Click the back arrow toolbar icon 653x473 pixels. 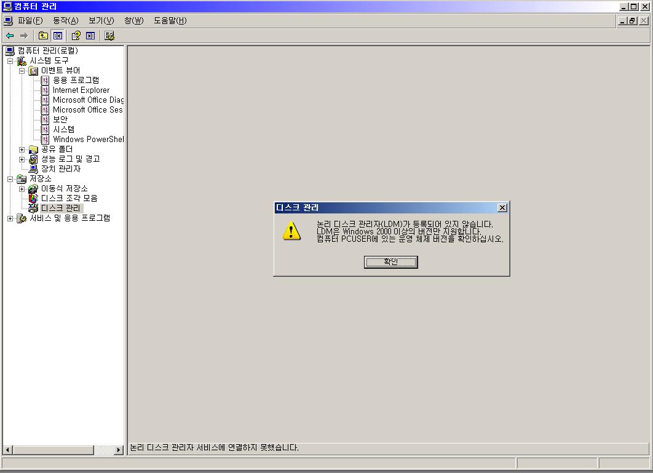pos(10,36)
